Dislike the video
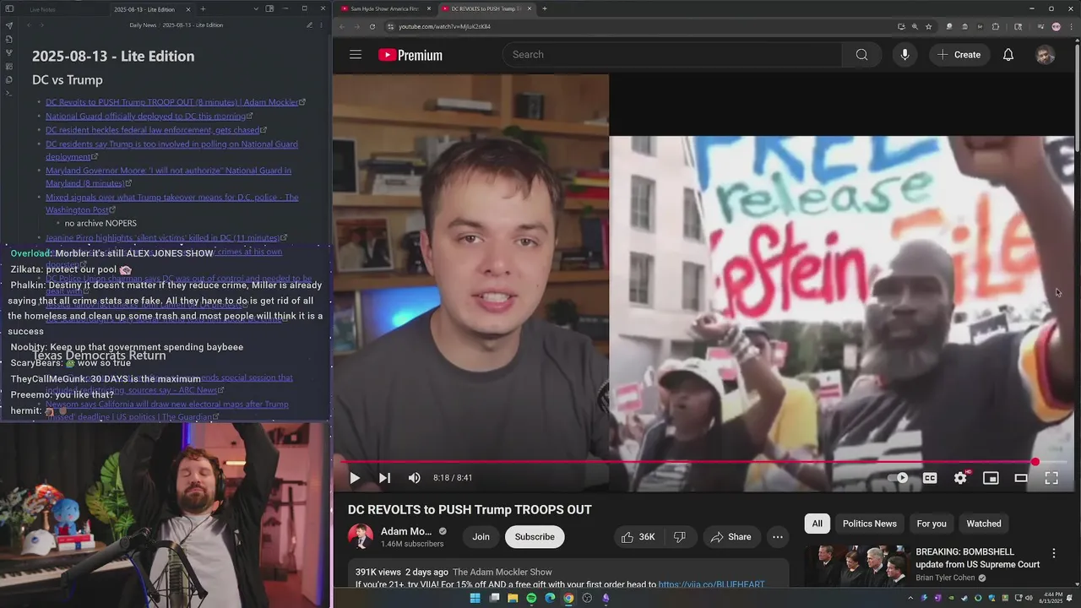 (x=680, y=537)
